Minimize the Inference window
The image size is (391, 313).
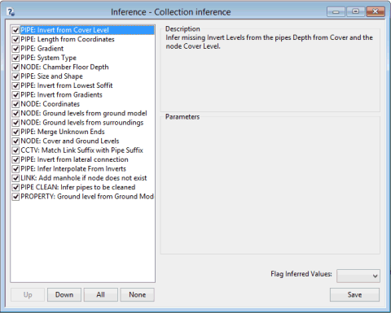coord(336,11)
